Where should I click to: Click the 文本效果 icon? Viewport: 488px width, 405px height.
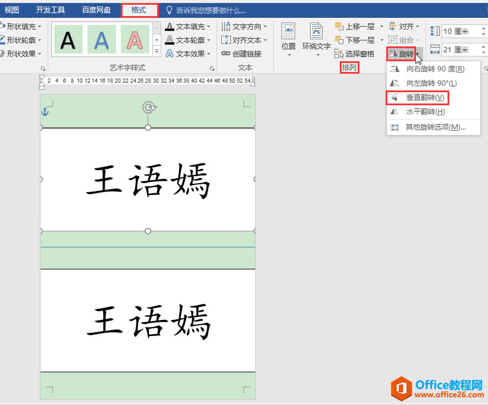(x=169, y=54)
